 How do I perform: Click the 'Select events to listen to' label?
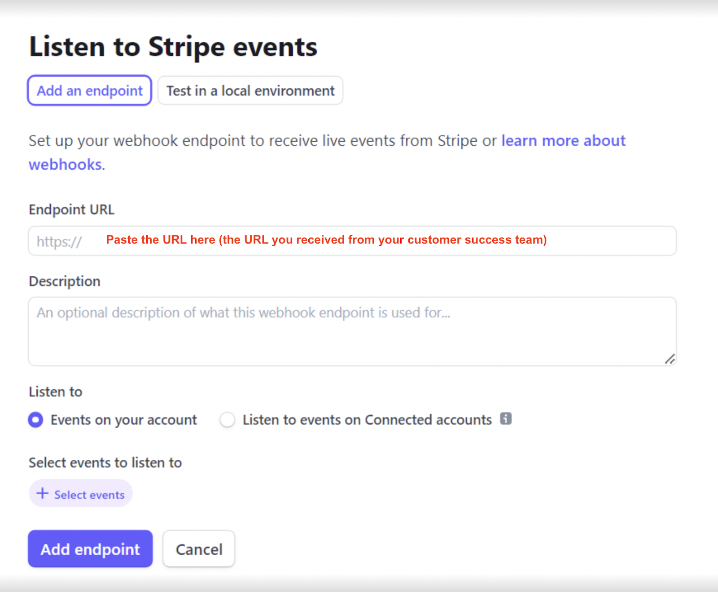(x=105, y=462)
